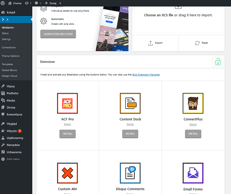The height and width of the screenshot is (194, 231).
Task: Go to Wtyczki plugins menu
Action: click(x=12, y=131)
